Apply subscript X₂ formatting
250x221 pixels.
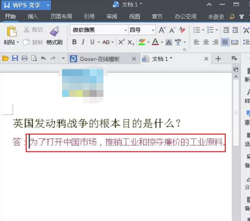[x=131, y=42]
